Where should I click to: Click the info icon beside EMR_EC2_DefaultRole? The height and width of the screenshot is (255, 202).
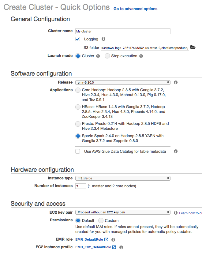coord(121,247)
